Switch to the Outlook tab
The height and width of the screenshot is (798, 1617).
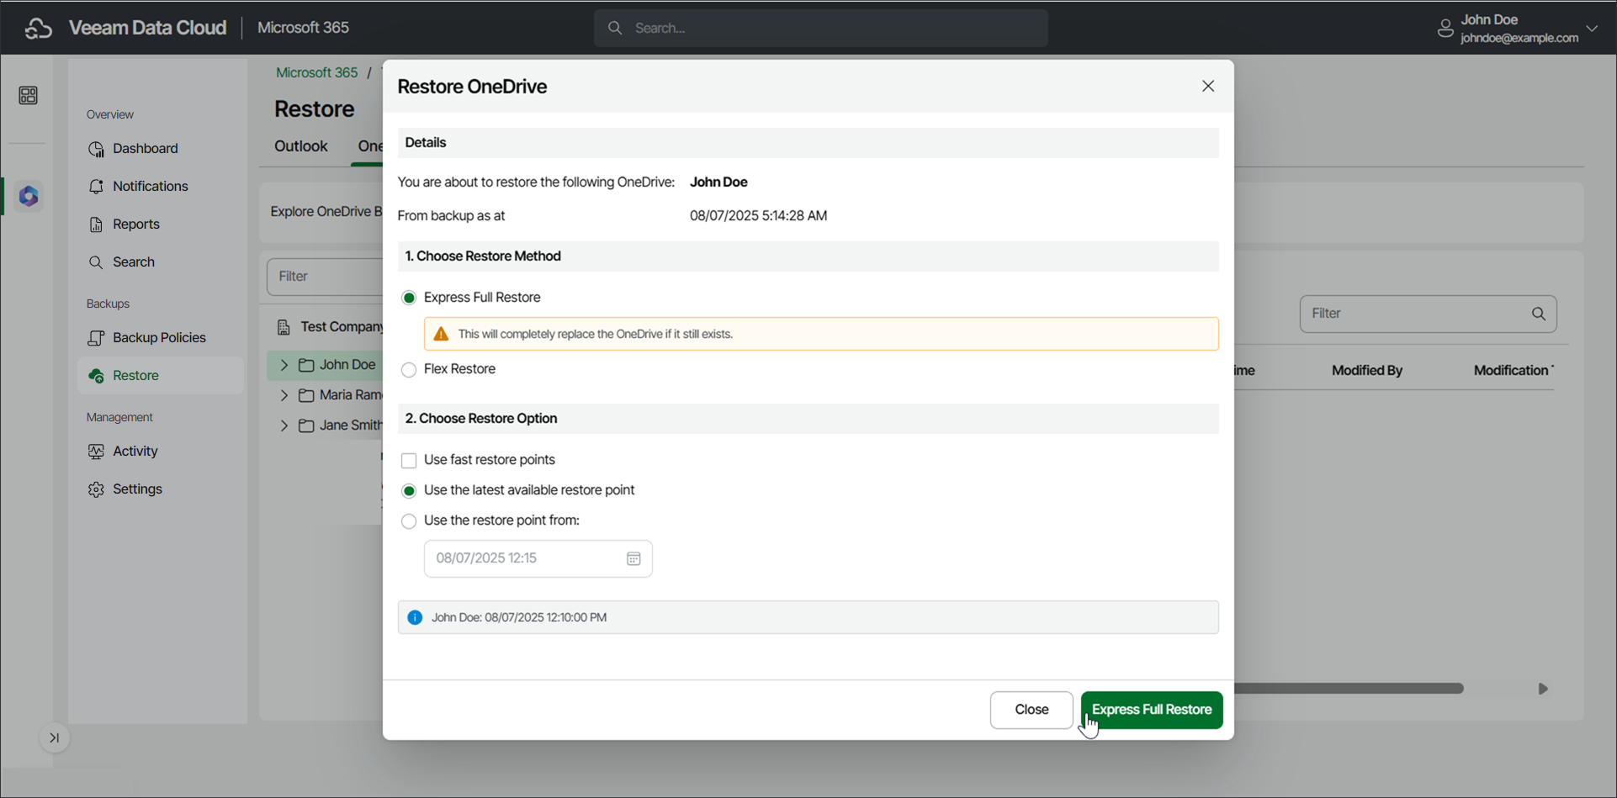(301, 146)
